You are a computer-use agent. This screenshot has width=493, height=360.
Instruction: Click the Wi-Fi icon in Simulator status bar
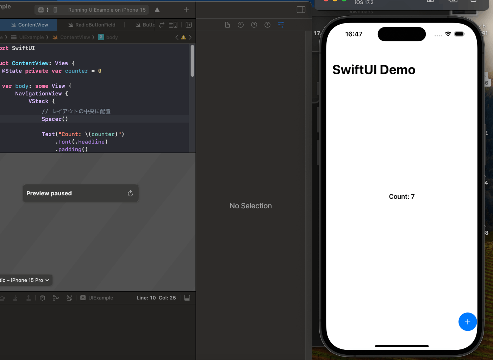tap(448, 34)
